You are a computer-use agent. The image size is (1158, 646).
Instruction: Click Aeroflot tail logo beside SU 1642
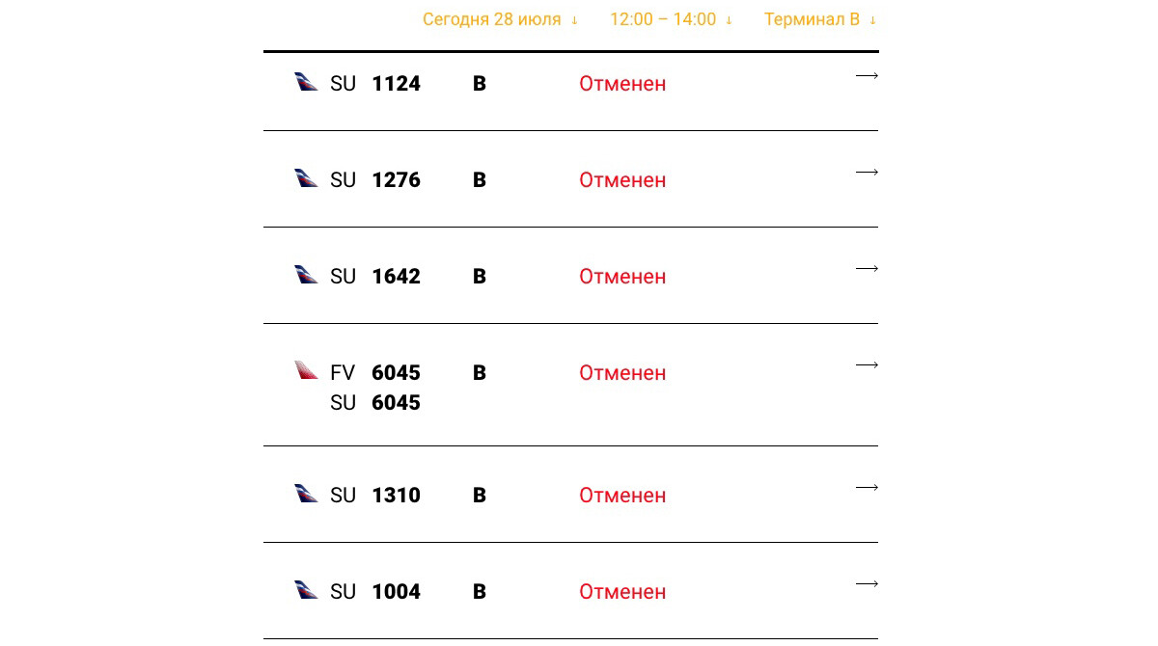(306, 275)
